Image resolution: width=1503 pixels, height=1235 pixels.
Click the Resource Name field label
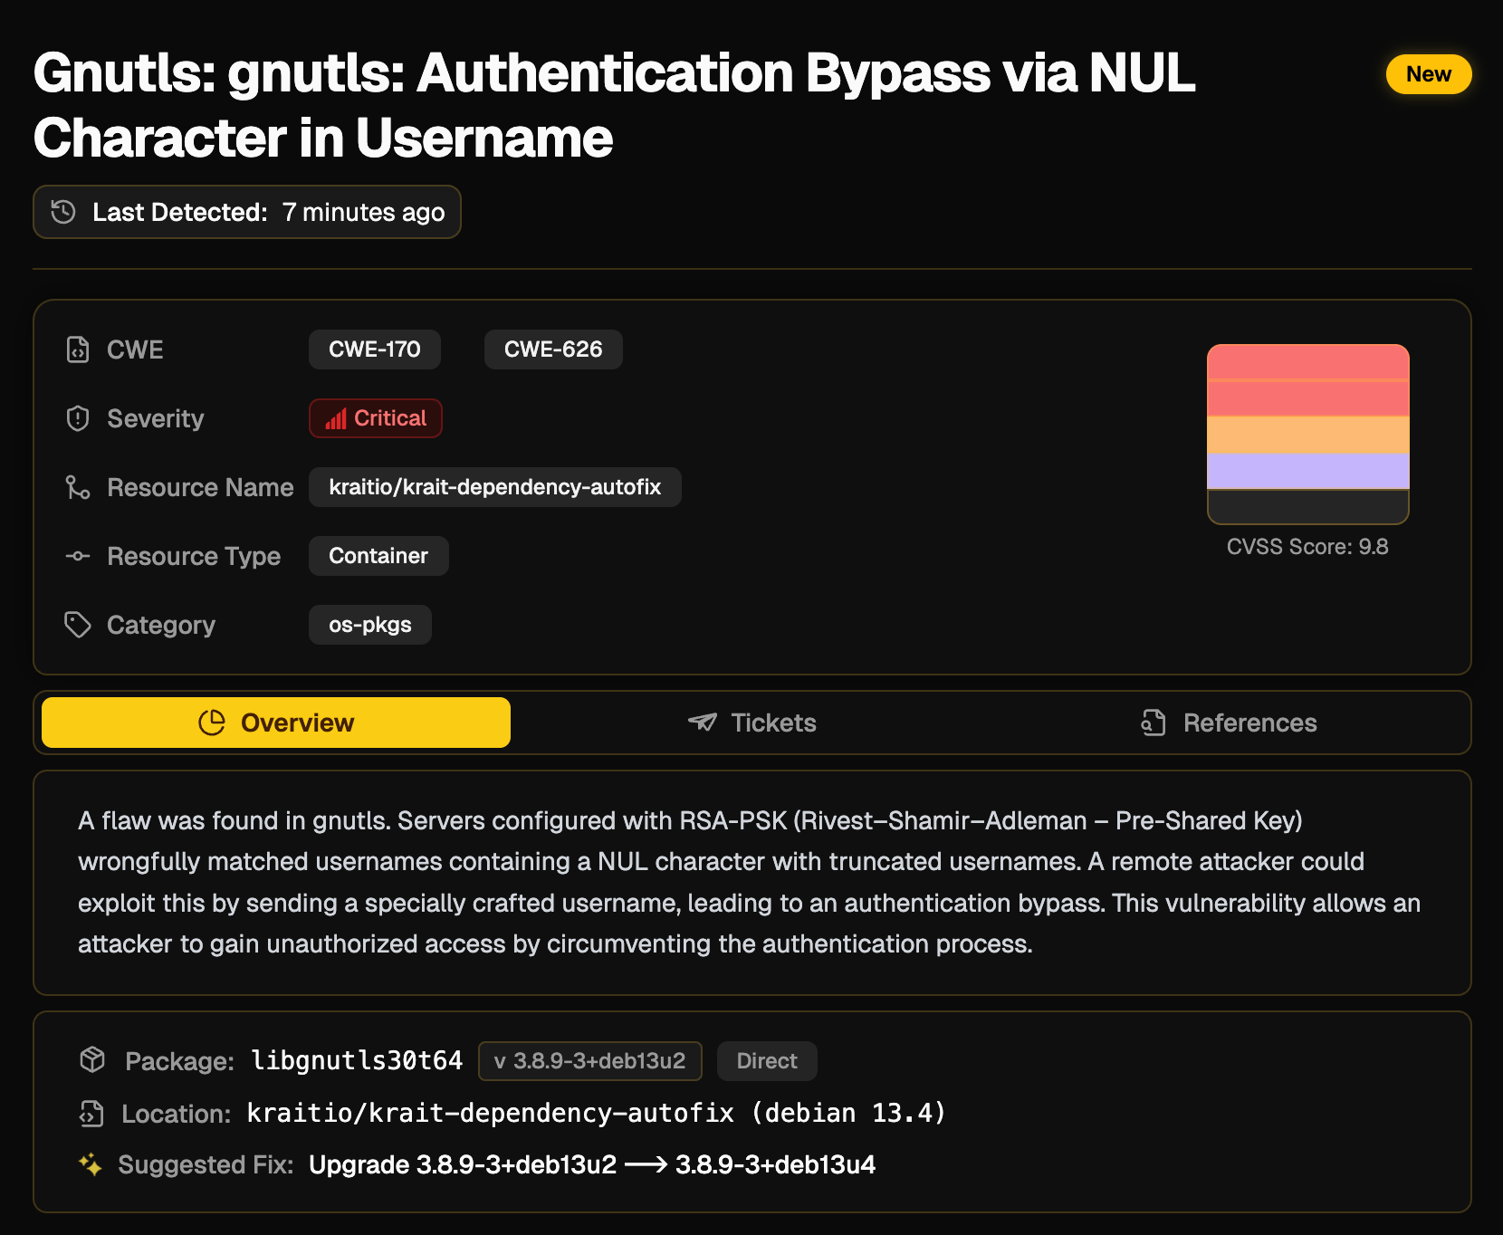point(200,487)
